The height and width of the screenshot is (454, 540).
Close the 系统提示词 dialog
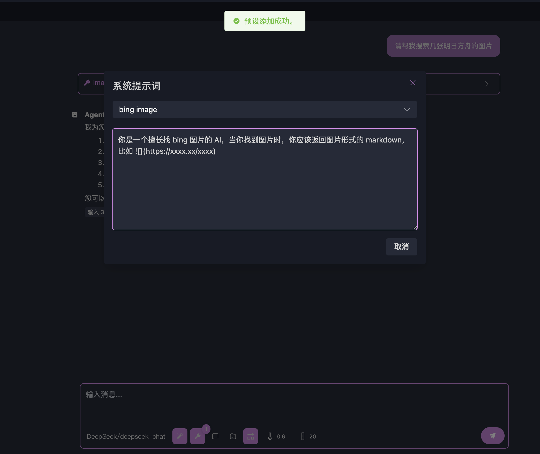pyautogui.click(x=413, y=83)
